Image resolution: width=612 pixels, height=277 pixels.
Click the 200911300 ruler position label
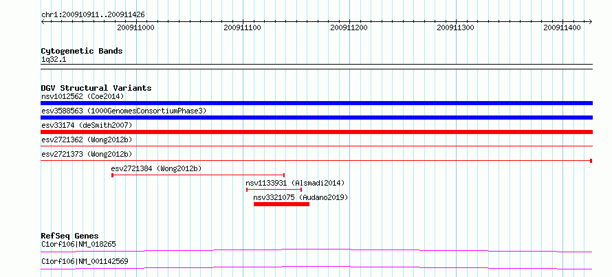pos(455,28)
